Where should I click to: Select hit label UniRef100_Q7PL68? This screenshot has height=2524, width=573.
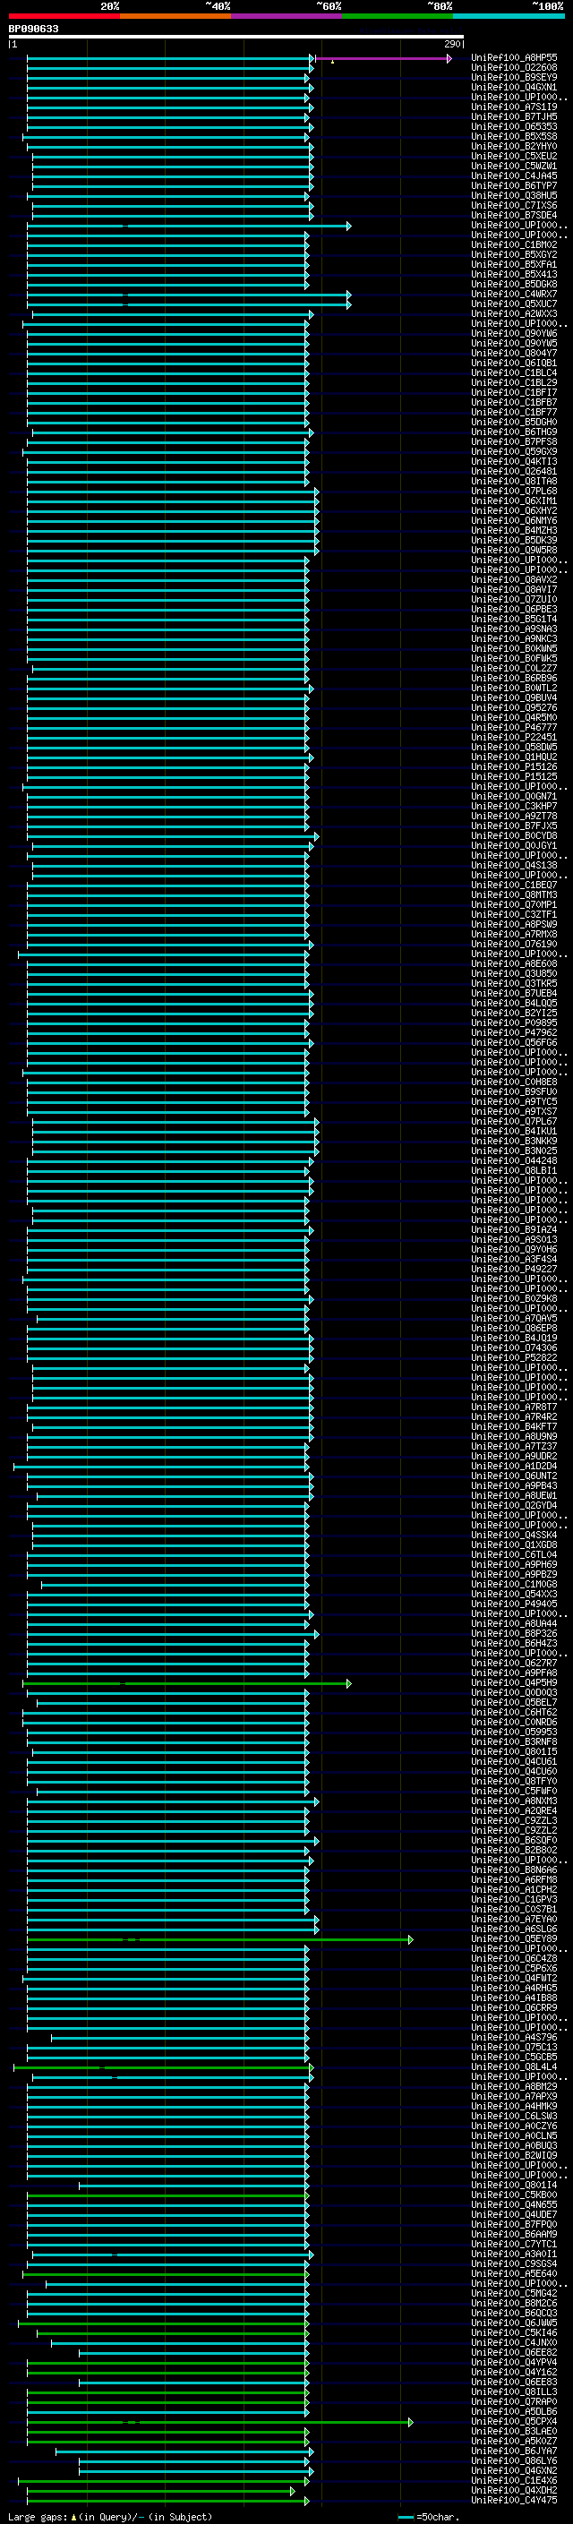click(x=513, y=491)
